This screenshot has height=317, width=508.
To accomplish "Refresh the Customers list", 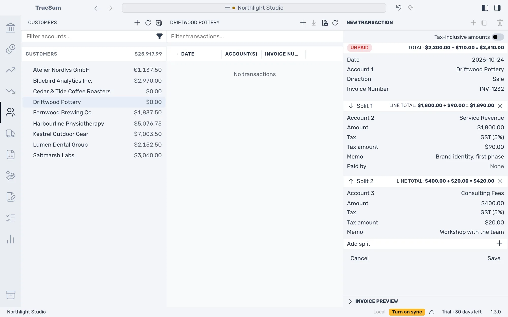I will point(148,23).
